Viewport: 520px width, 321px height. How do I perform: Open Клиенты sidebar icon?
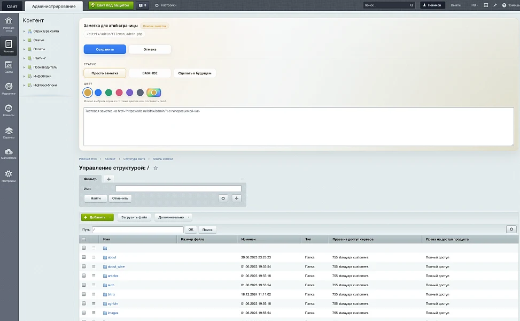pos(9,110)
